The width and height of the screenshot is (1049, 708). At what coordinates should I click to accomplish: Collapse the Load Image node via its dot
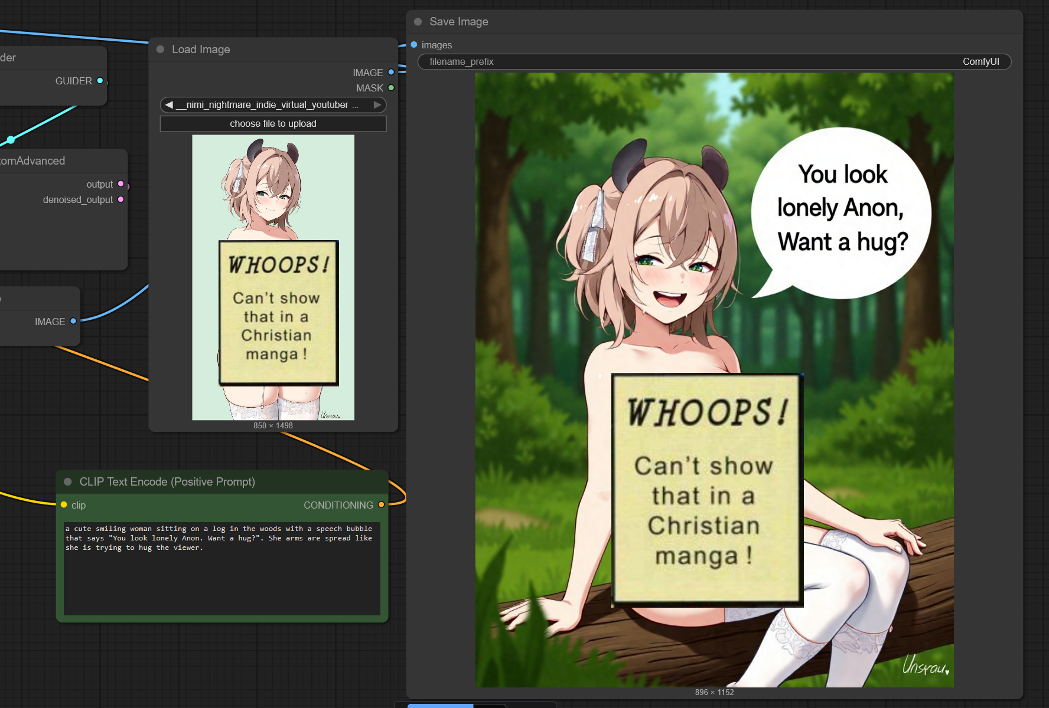coord(160,50)
